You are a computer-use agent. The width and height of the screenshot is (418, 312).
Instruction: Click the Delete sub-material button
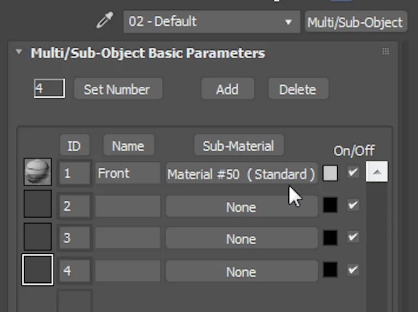click(297, 90)
